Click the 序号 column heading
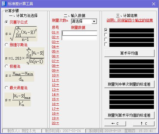Screen dimensions: 159x134 (x=55, y=27)
